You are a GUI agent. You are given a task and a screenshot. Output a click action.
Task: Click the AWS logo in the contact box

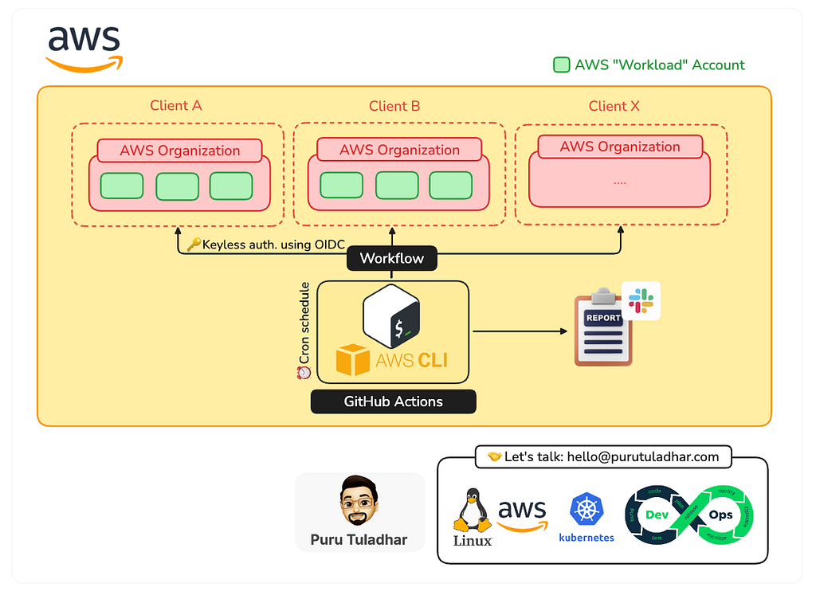click(x=522, y=515)
